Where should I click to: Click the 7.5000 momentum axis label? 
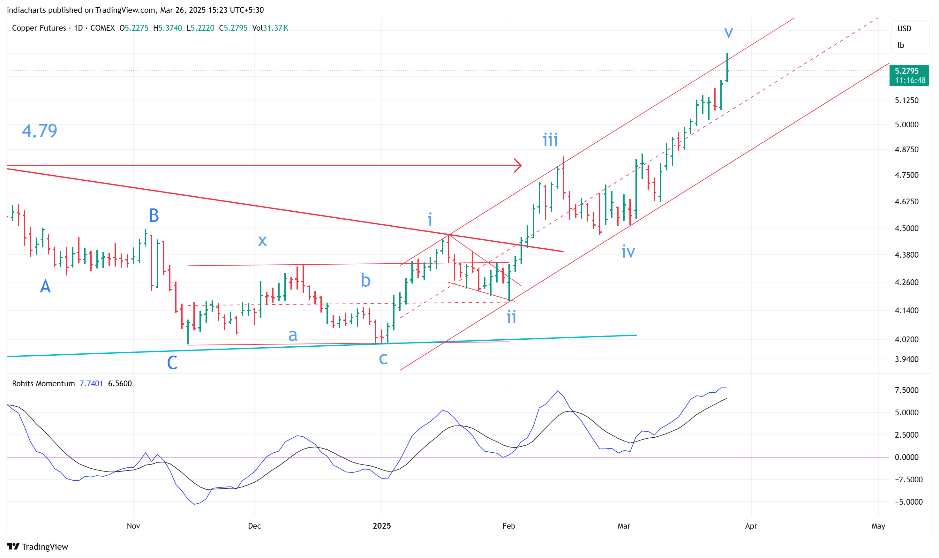coord(907,390)
